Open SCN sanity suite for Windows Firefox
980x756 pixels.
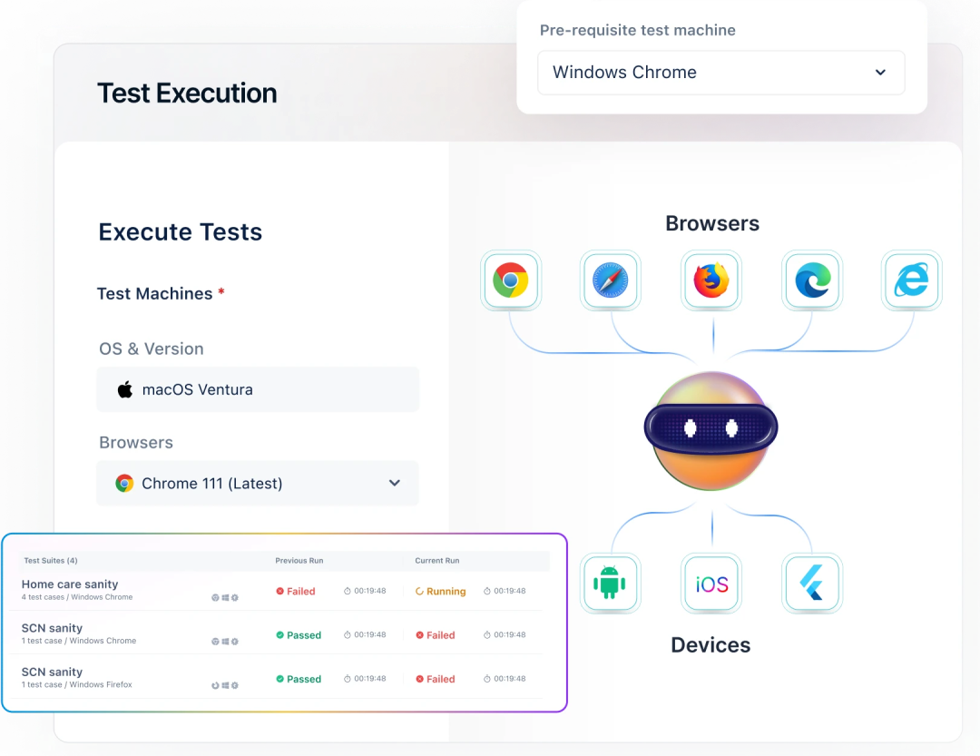point(52,672)
